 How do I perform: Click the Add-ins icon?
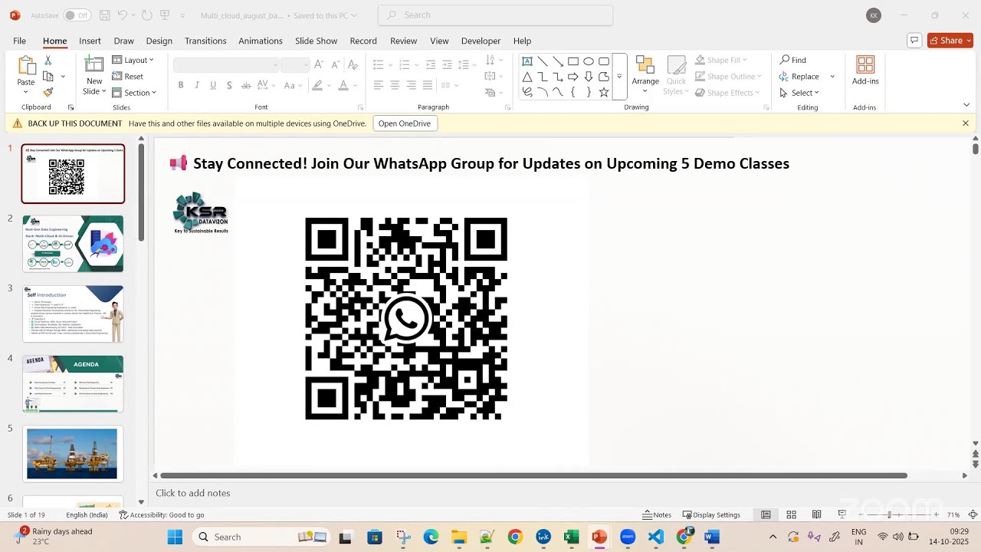(865, 65)
